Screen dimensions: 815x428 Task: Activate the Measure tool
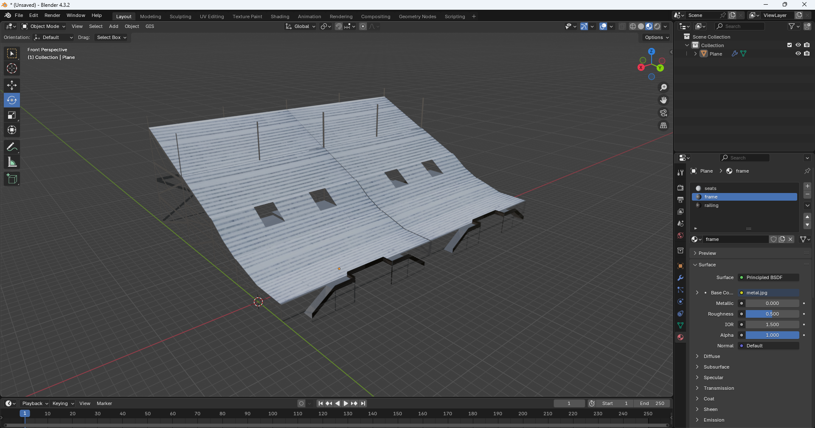[12, 162]
